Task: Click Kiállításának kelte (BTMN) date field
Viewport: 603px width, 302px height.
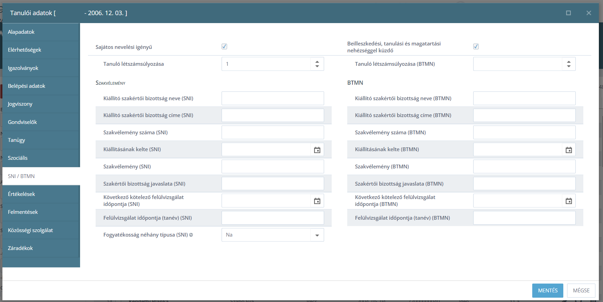Action: (x=518, y=149)
